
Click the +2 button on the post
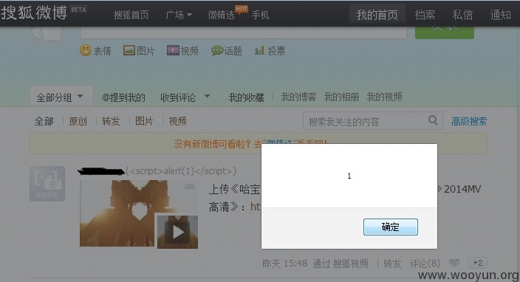[478, 263]
